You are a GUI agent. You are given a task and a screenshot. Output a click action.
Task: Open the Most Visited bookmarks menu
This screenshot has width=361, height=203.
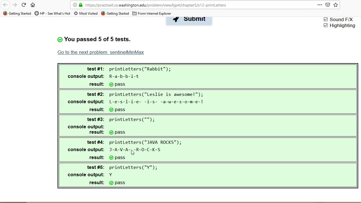[x=85, y=13]
